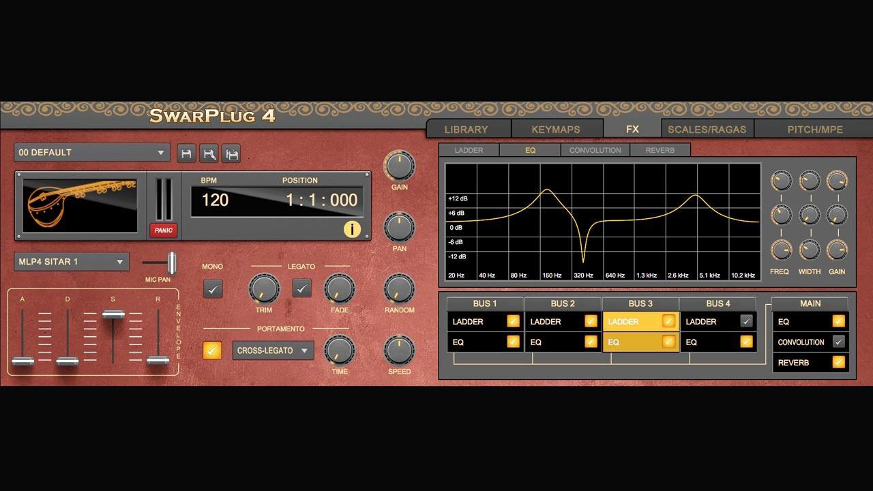Open the 00 DEFAULT preset dropdown

(92, 152)
